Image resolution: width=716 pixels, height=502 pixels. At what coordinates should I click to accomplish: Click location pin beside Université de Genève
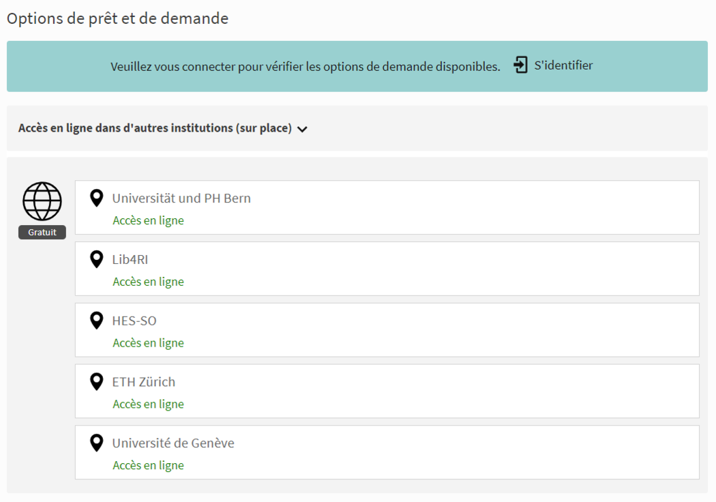(97, 443)
